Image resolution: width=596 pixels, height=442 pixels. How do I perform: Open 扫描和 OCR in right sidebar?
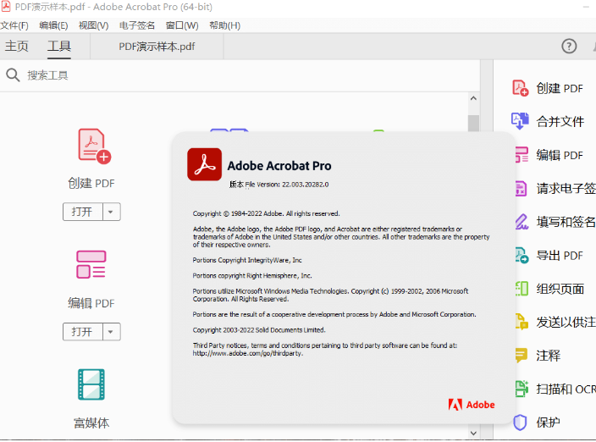(555, 390)
